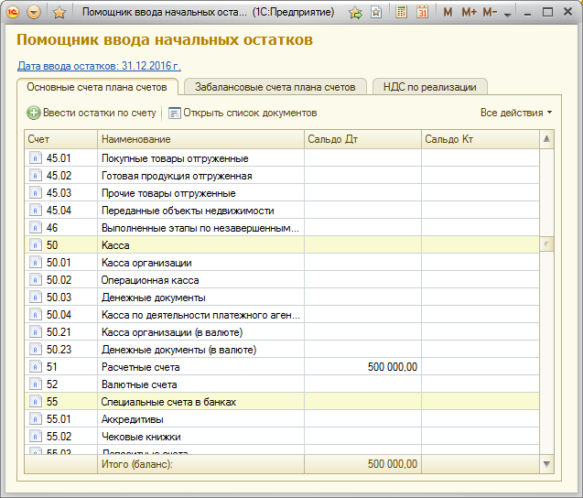583x498 pixels.
Task: Click the account icon of row 45.04
Action: pyautogui.click(x=36, y=211)
